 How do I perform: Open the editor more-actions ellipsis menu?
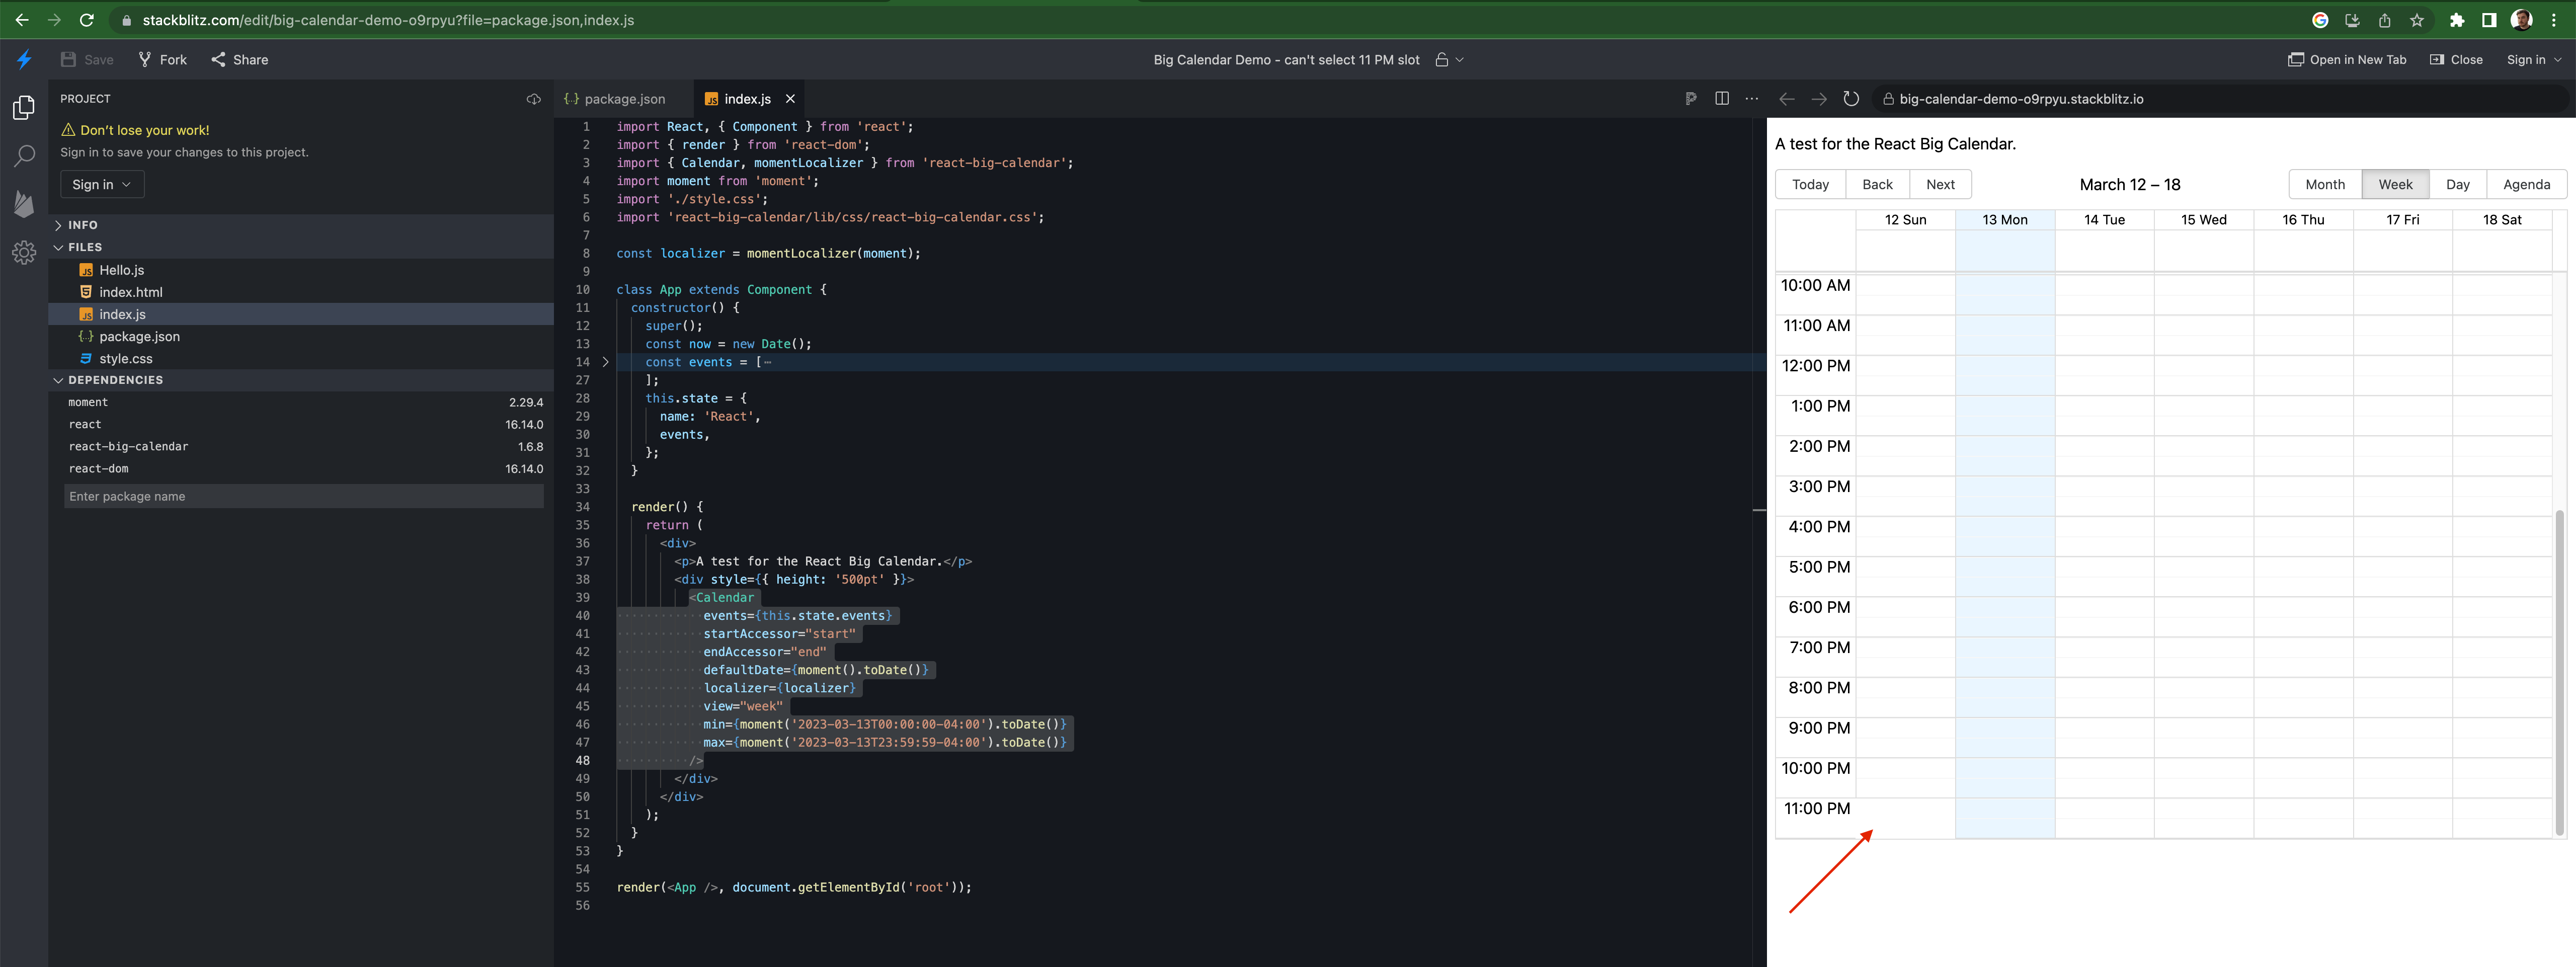[1752, 99]
